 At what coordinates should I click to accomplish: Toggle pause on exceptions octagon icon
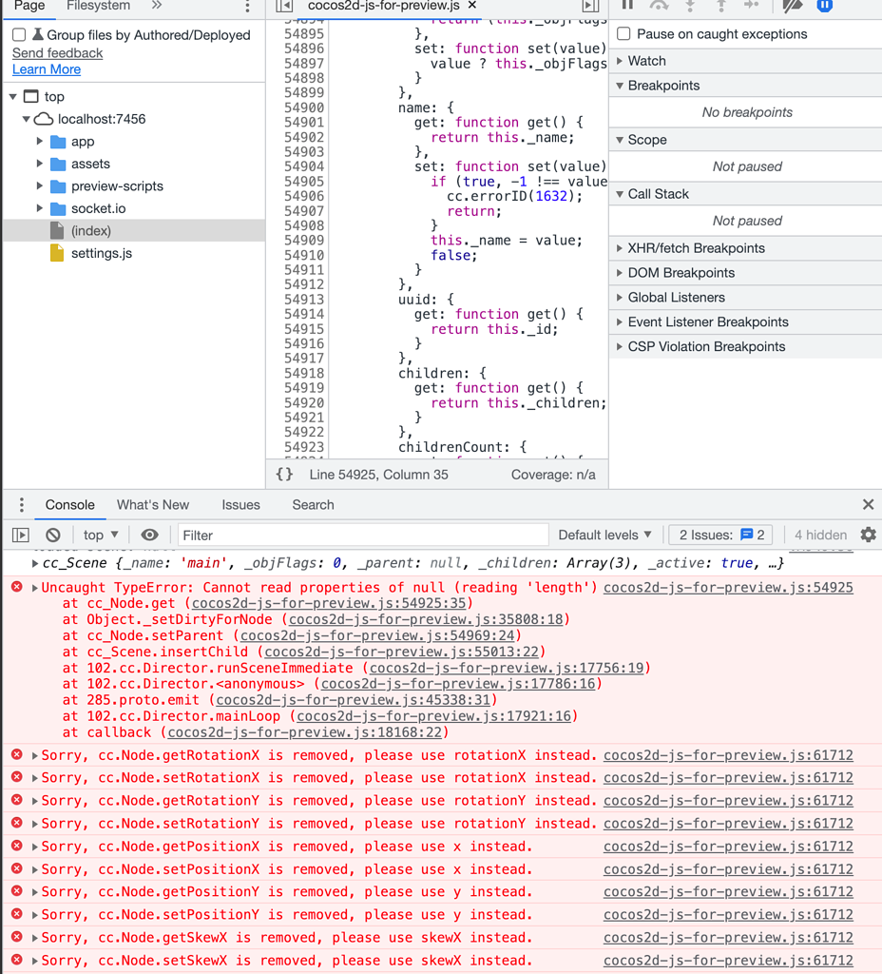tap(825, 6)
